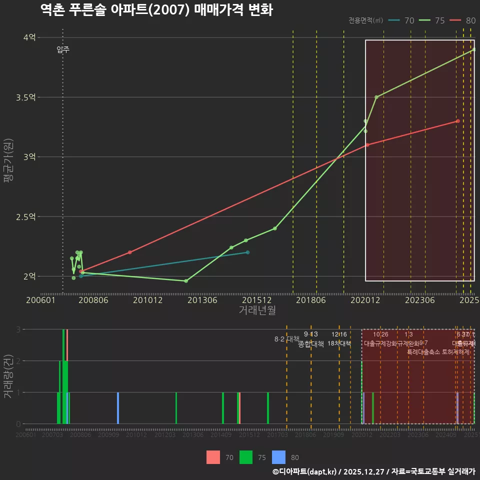Image resolution: width=480 pixels, height=480 pixels.
Task: Click the teal 70 line legend marker
Action: (x=394, y=20)
